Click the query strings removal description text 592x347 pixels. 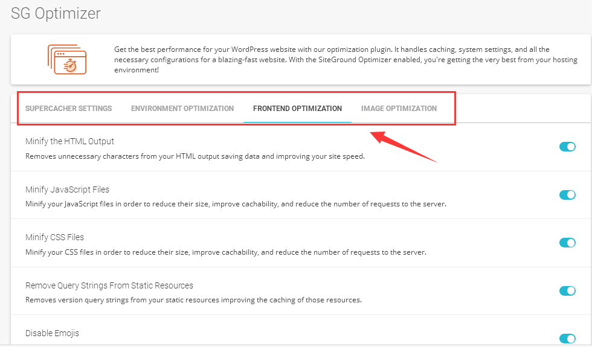point(193,300)
